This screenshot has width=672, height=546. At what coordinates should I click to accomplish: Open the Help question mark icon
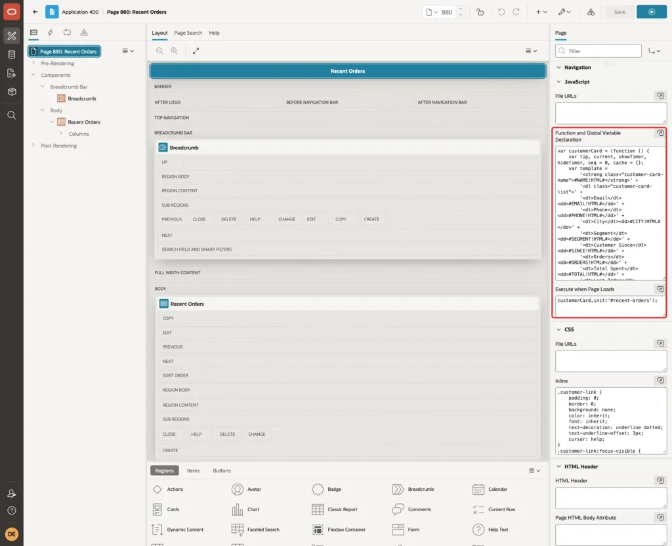pyautogui.click(x=12, y=511)
